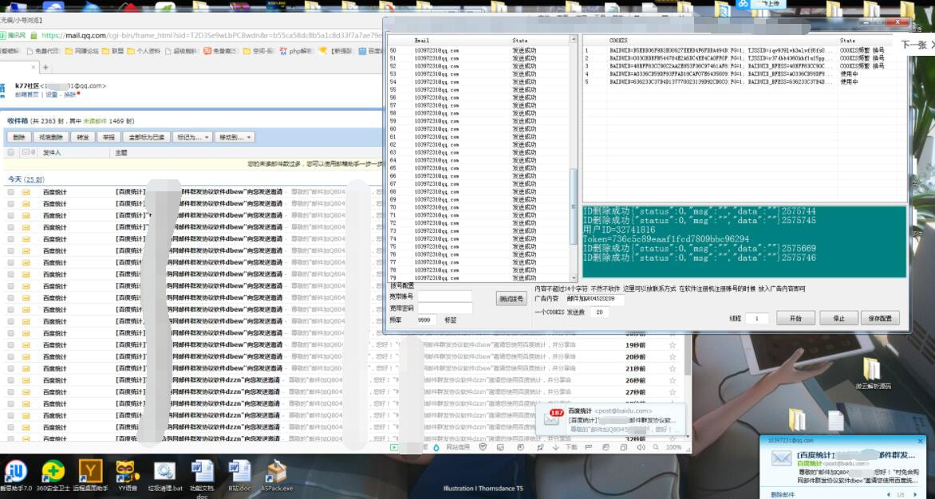
Task: Click the 频率 field showing 9999
Action: (426, 320)
